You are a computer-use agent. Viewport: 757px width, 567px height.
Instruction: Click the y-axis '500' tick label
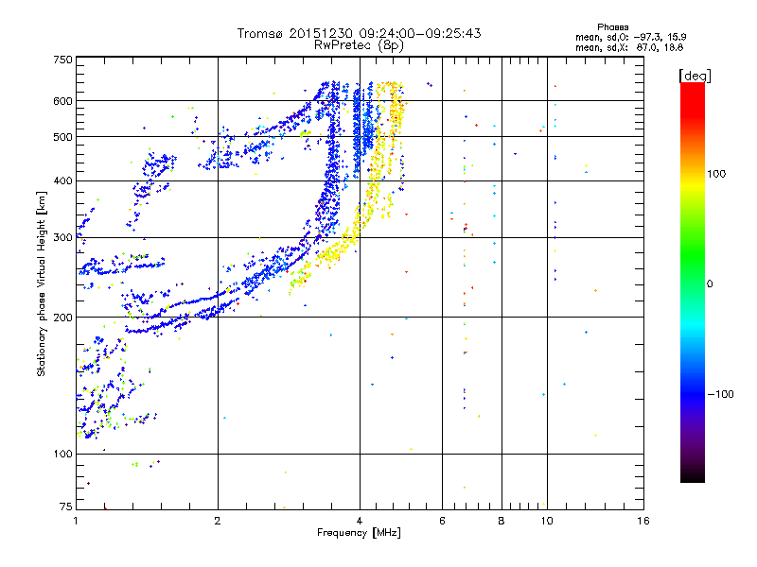[x=62, y=137]
